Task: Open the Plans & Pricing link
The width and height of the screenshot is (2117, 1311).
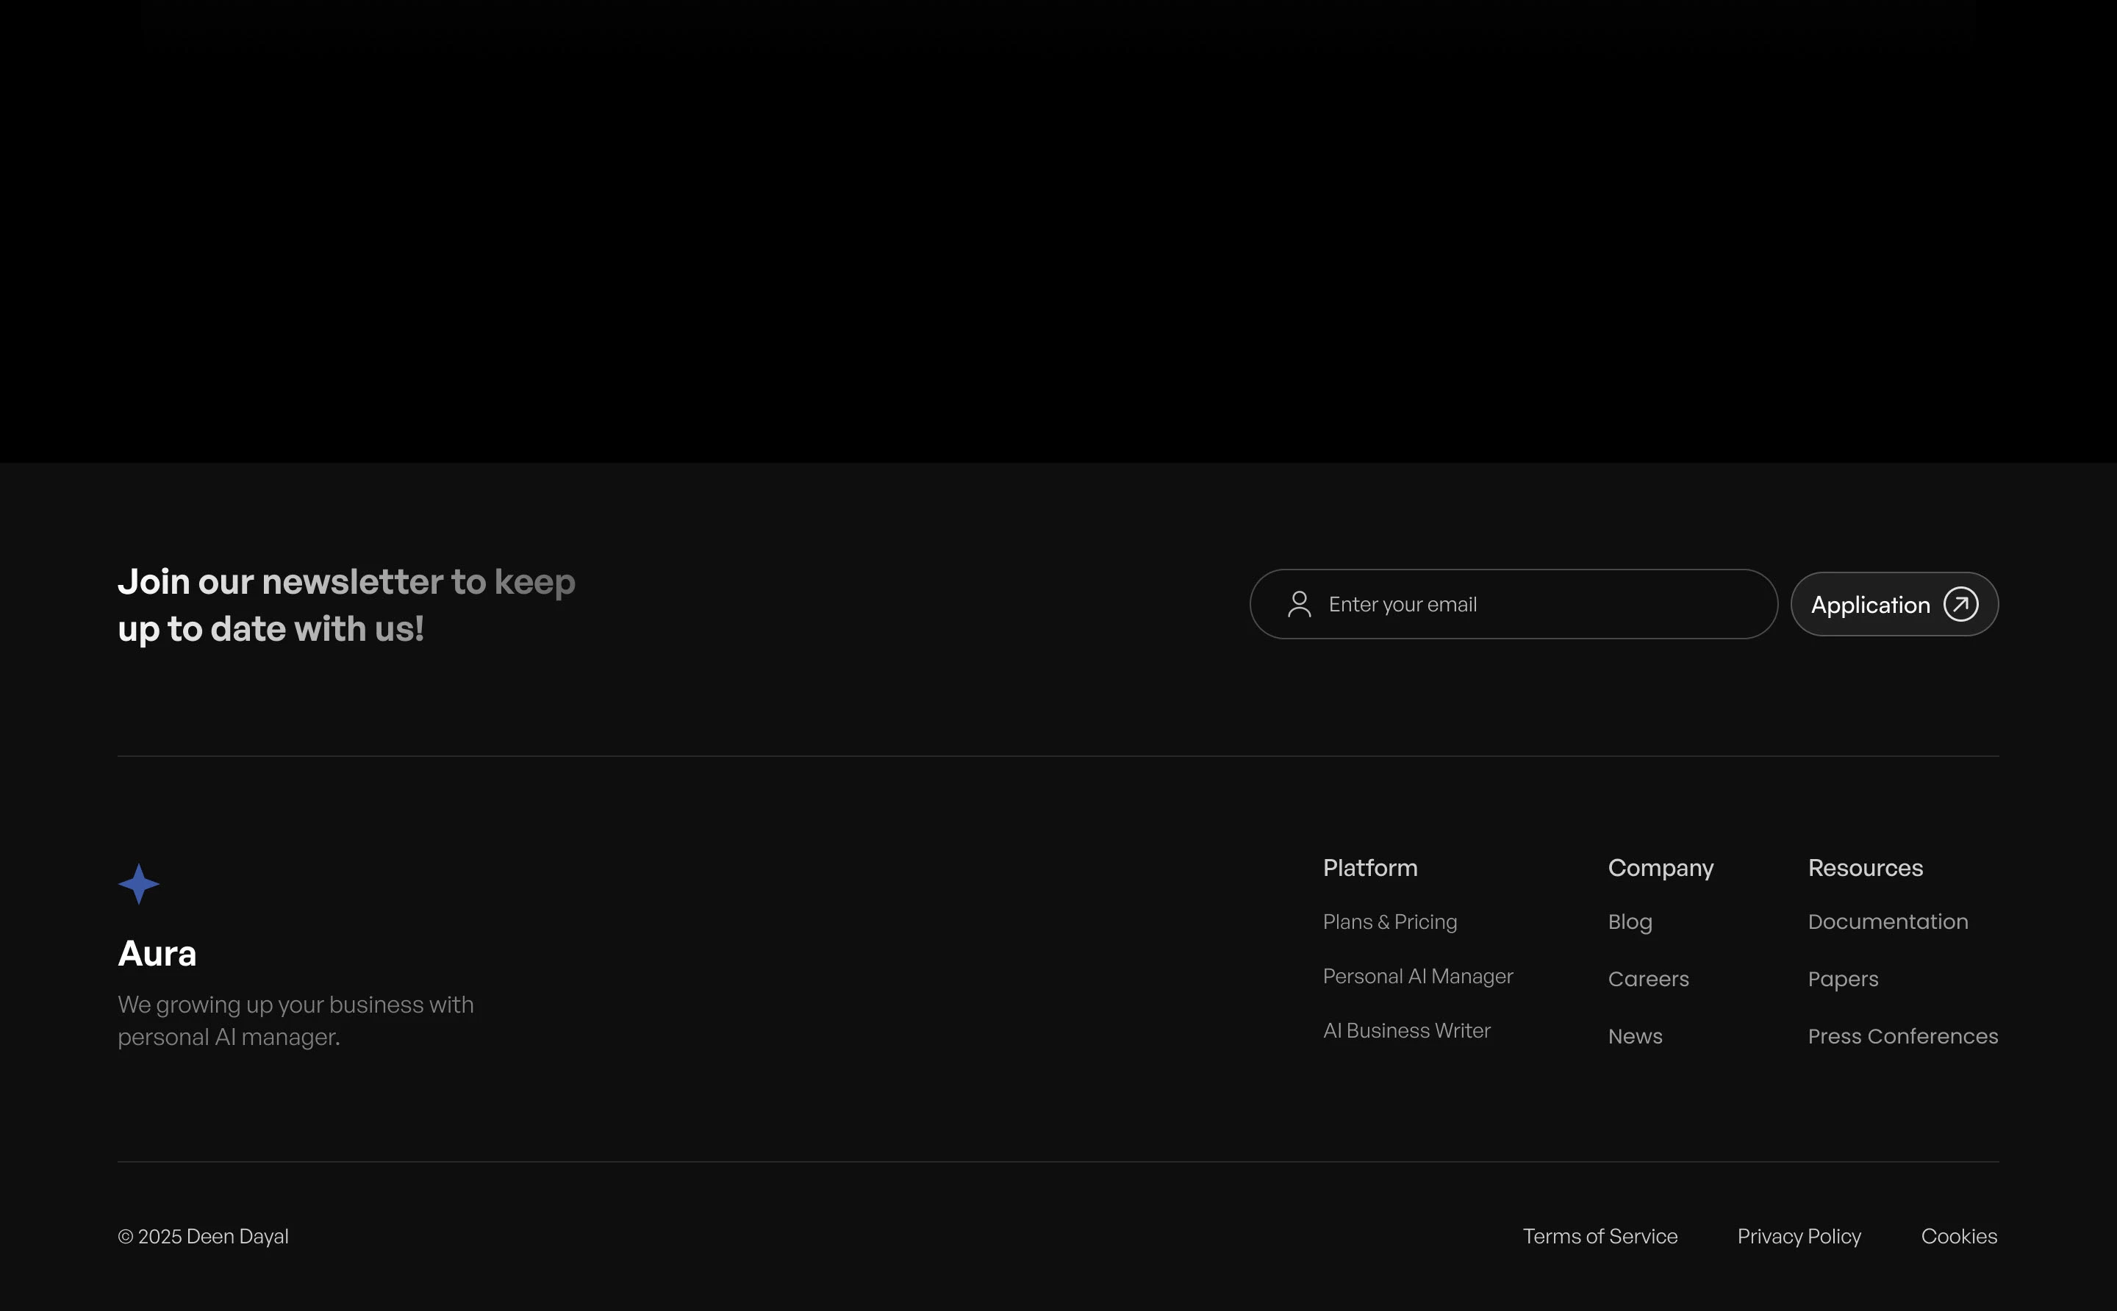Action: [1390, 922]
